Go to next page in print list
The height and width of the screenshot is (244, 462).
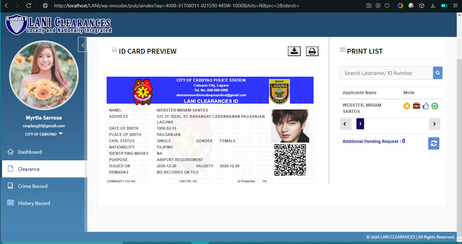click(434, 124)
